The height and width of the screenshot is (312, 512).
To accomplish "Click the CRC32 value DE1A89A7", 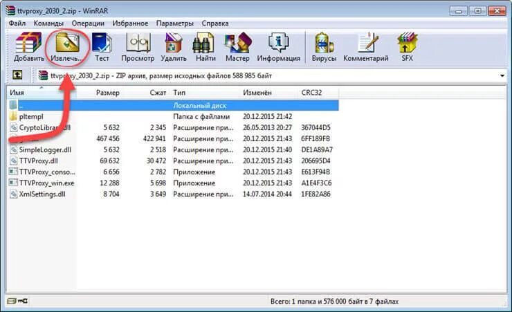I will click(317, 150).
